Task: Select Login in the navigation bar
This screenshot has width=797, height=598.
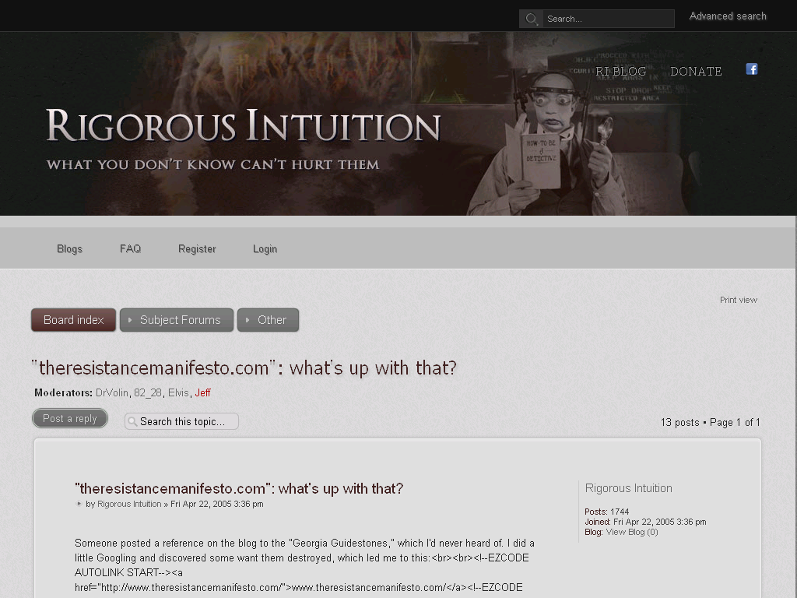Action: 265,248
